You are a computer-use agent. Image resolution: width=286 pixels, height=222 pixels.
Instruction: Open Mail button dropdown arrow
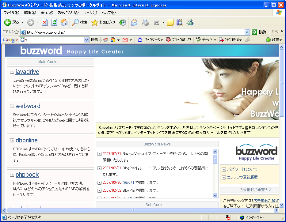coord(139,22)
